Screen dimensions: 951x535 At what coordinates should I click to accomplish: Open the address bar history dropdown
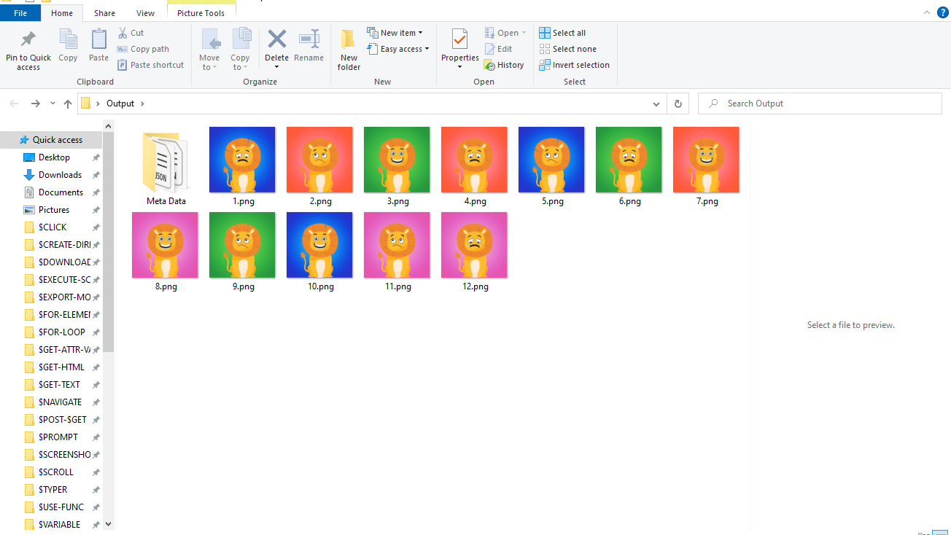(x=656, y=104)
